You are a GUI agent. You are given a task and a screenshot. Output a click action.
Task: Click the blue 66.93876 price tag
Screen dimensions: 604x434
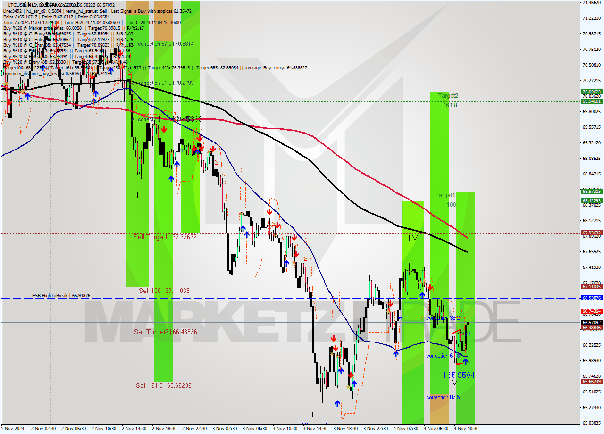click(x=591, y=298)
